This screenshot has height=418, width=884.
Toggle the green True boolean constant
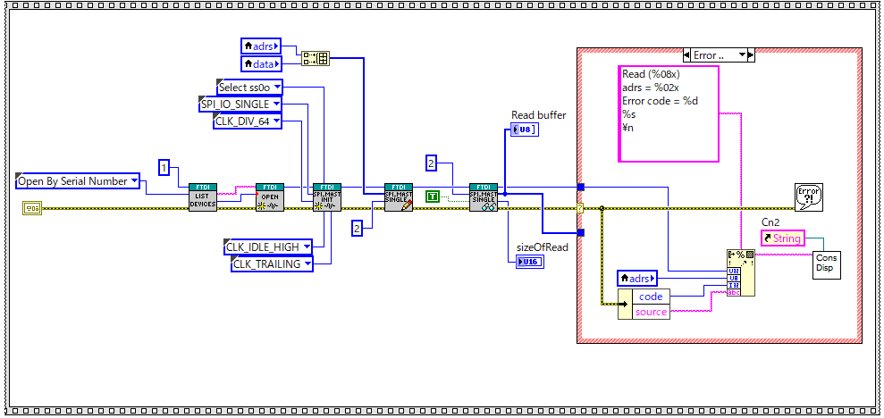(x=433, y=196)
